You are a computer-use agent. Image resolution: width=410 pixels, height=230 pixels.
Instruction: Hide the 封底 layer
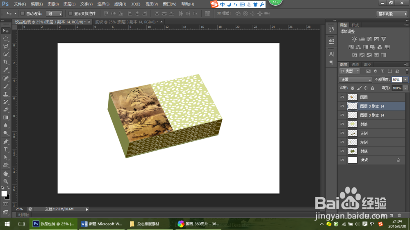(x=342, y=151)
